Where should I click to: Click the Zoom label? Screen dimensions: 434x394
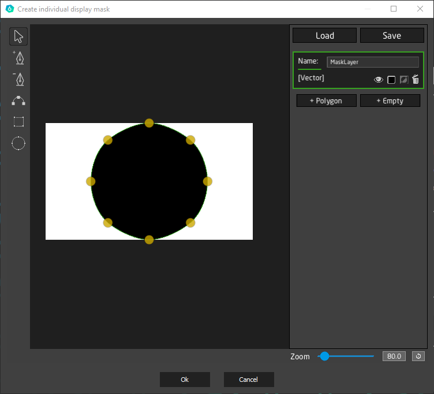300,356
